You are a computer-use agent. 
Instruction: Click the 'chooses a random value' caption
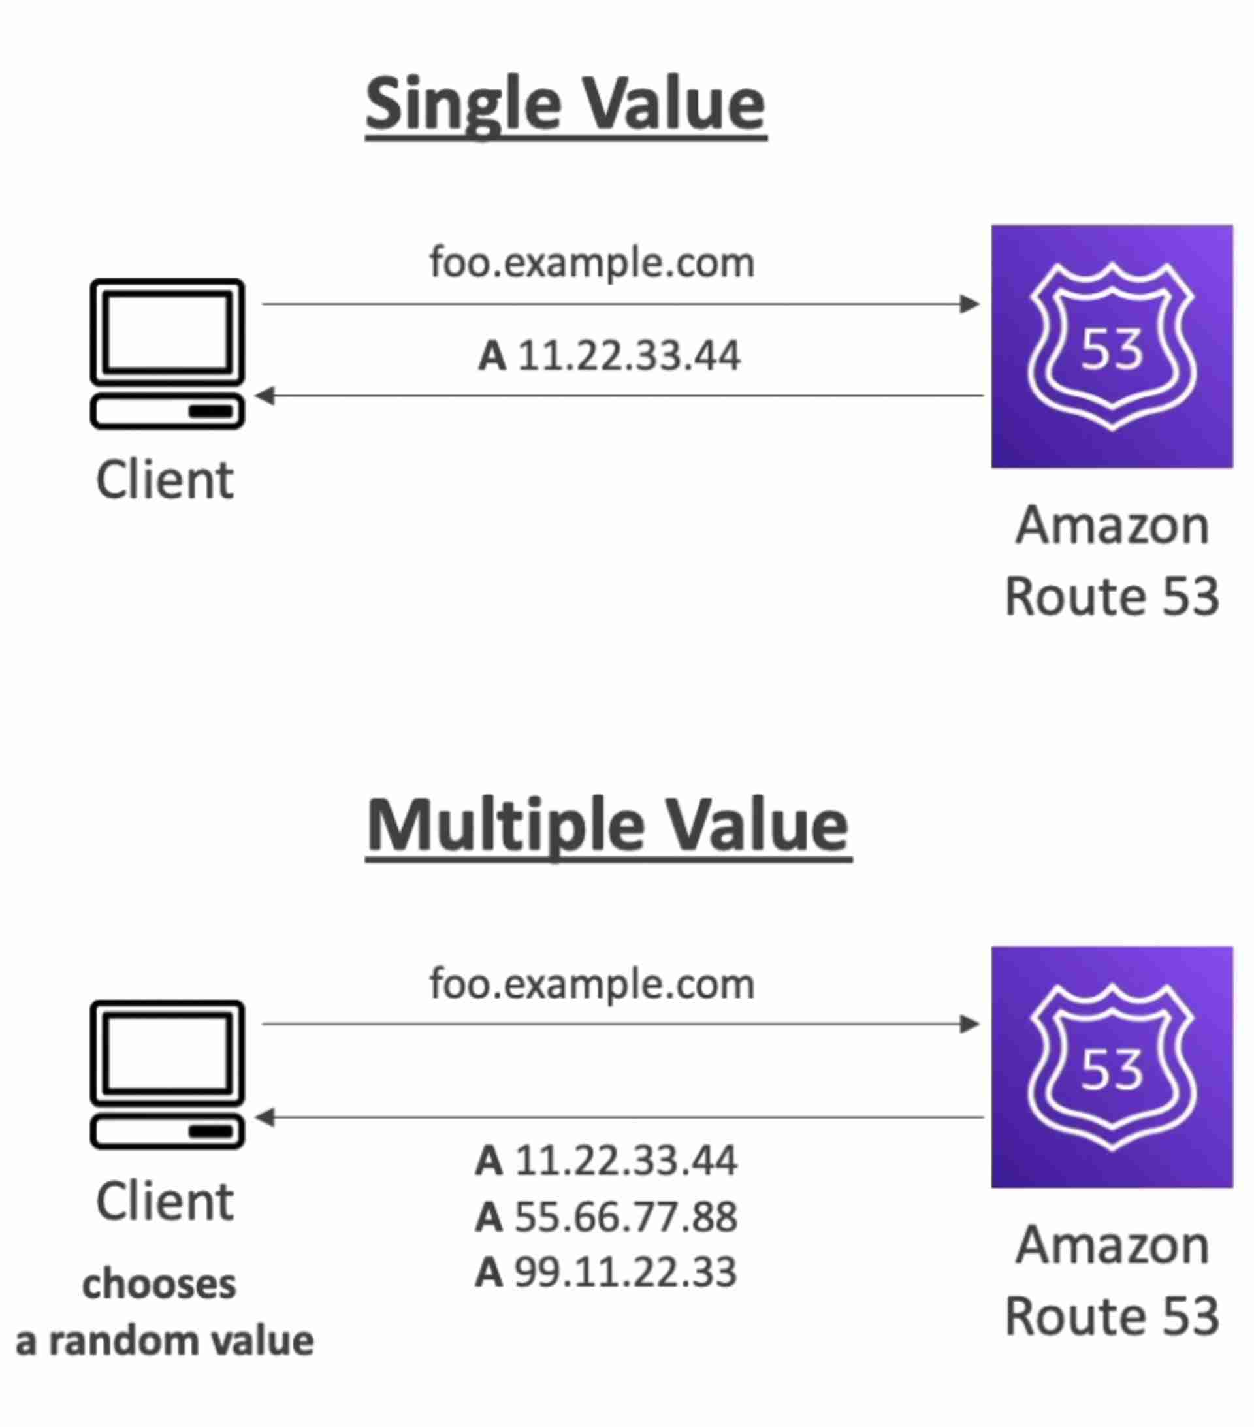[x=165, y=1313]
